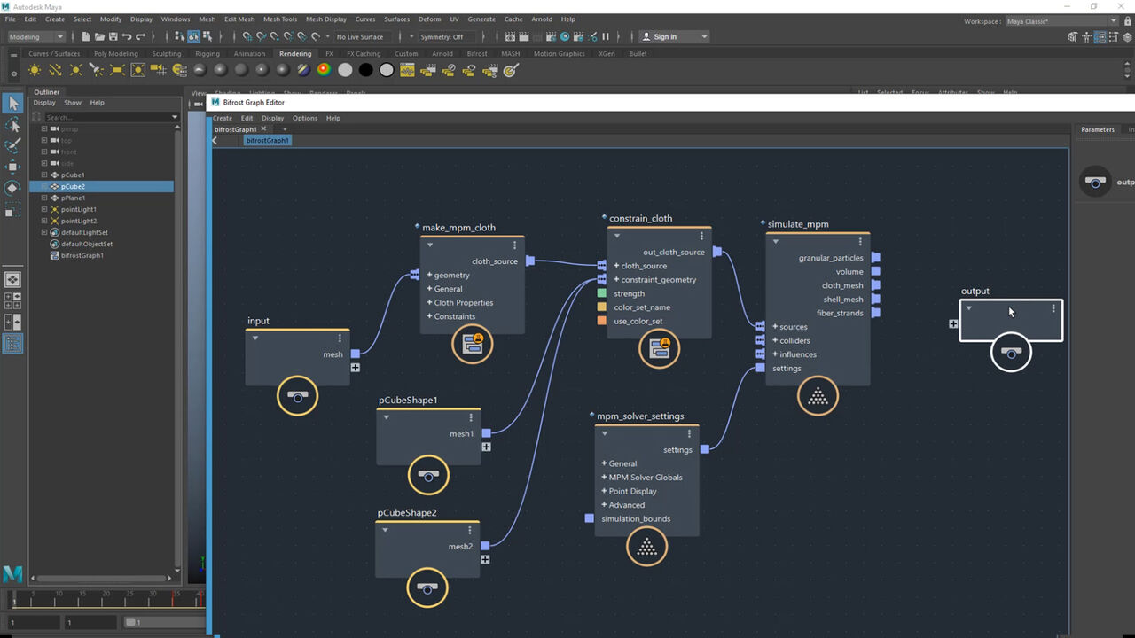1135x638 pixels.
Task: Open the Edit Mesh menu
Action: (239, 19)
